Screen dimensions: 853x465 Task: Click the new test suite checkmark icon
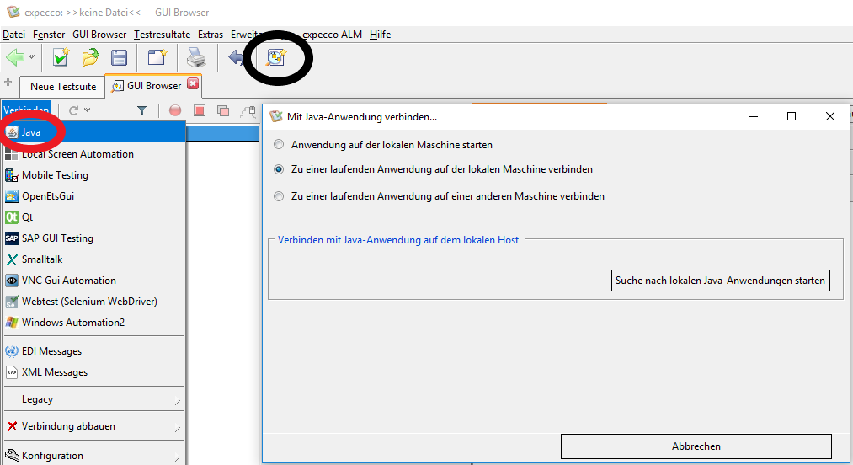pos(61,57)
